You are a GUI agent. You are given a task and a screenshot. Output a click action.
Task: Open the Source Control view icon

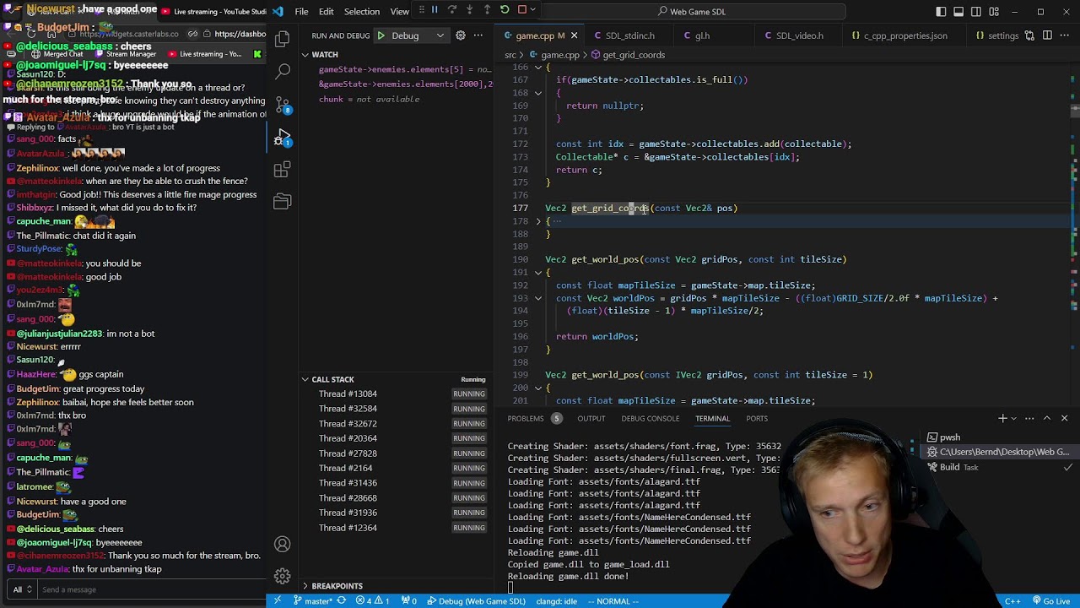[283, 105]
